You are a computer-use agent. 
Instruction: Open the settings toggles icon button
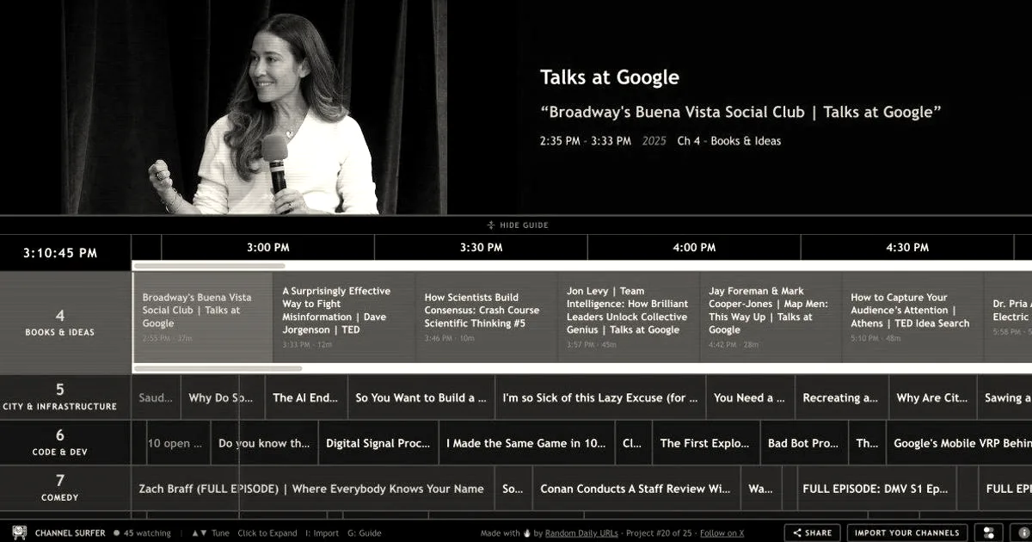989,533
